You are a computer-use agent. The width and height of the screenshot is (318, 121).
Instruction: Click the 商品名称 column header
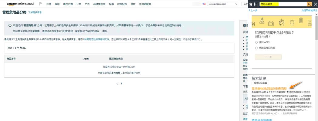point(11,59)
